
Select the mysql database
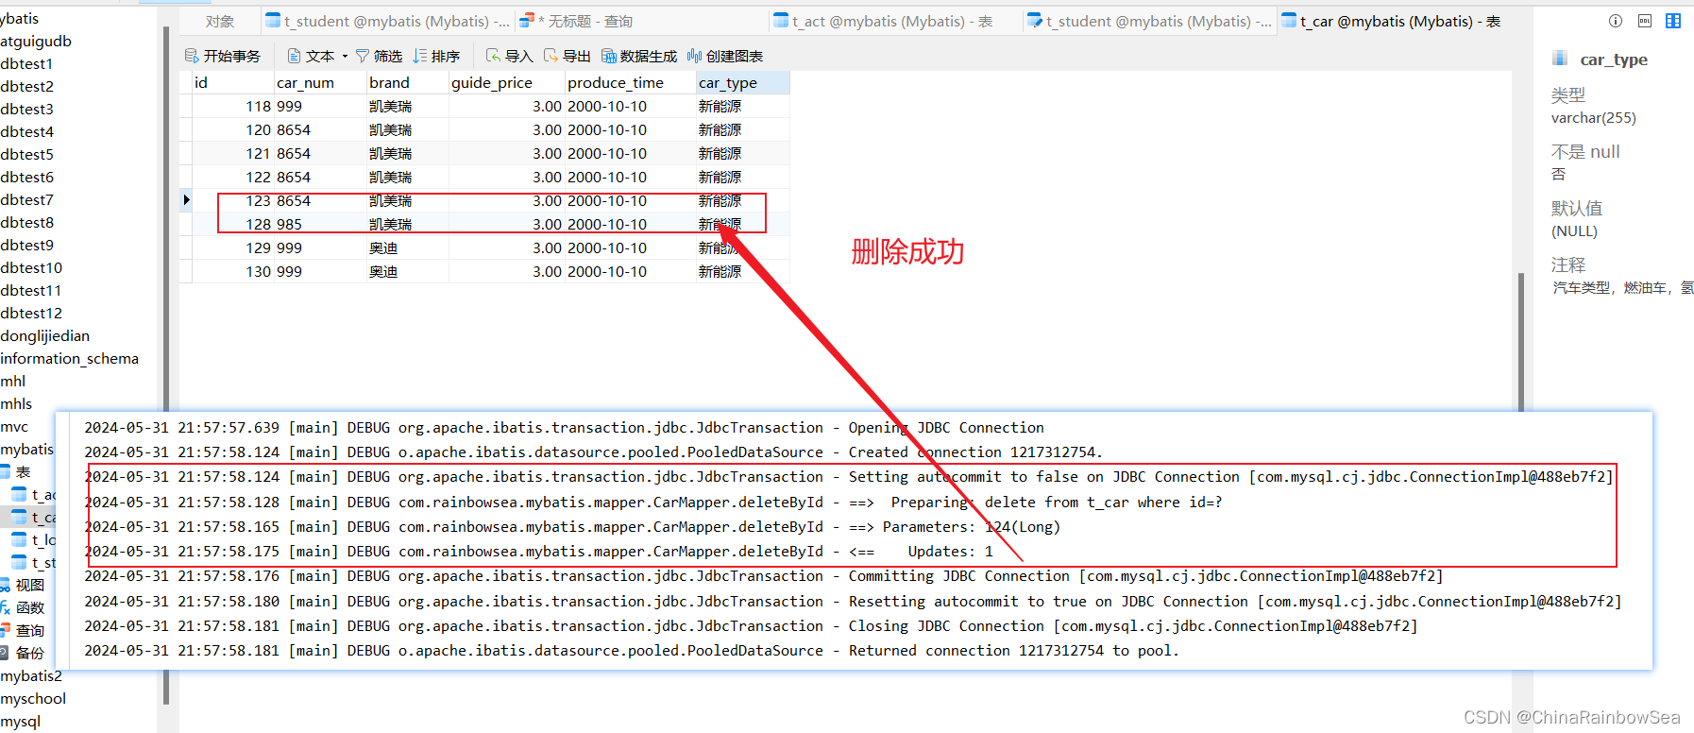(x=21, y=722)
